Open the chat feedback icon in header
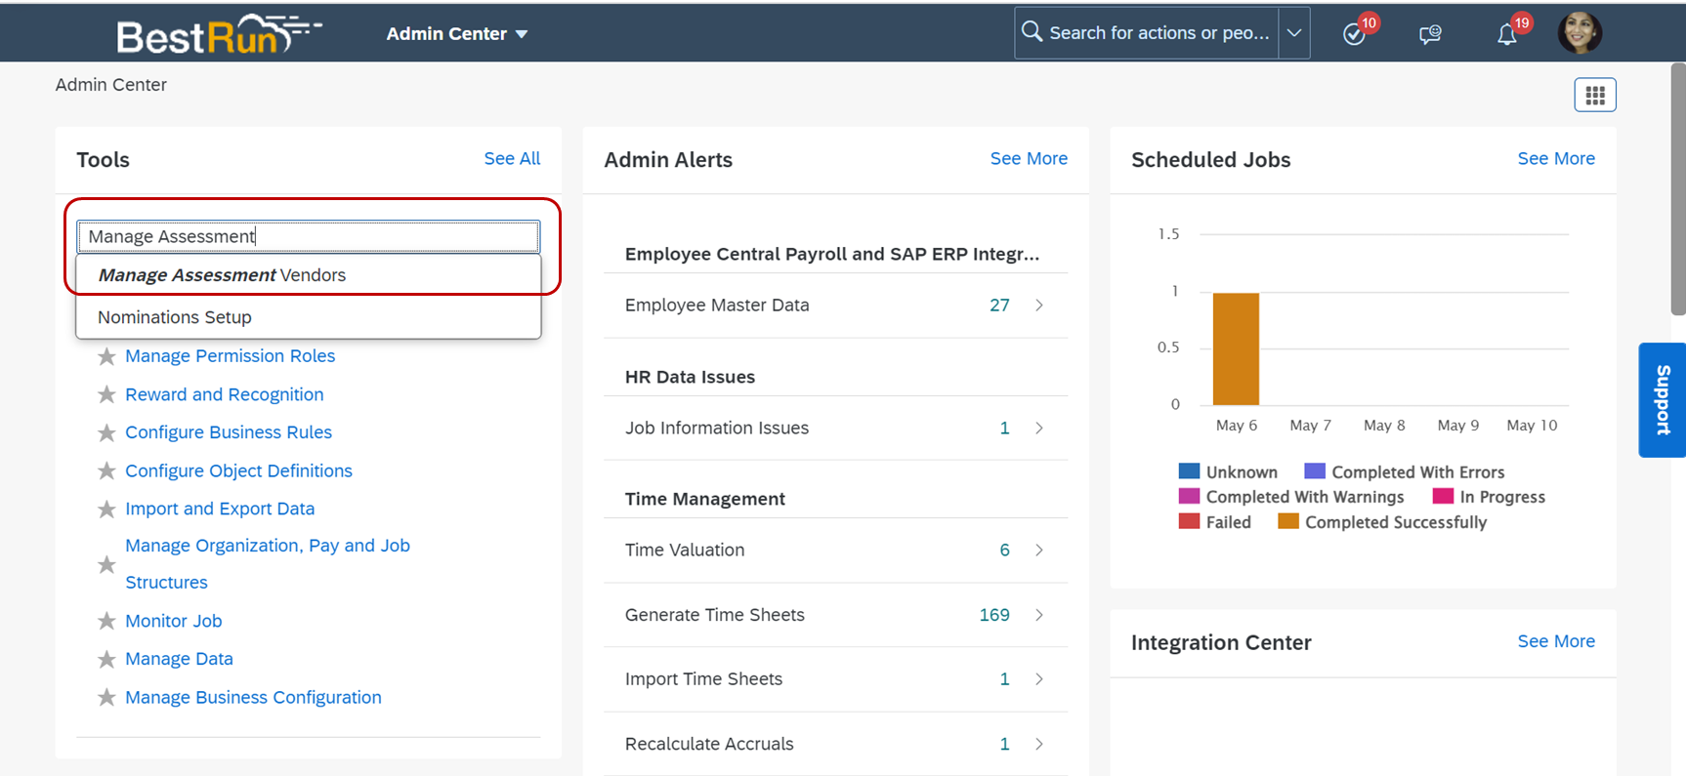This screenshot has height=776, width=1686. [x=1430, y=34]
